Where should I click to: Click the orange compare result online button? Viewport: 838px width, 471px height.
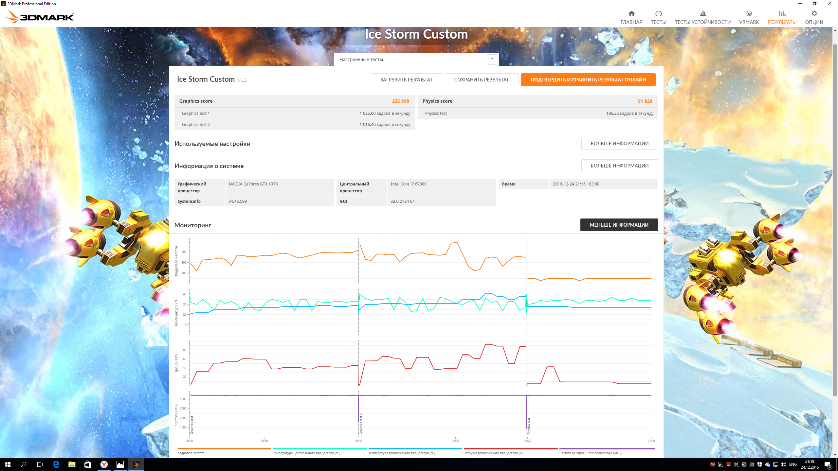[x=588, y=80]
